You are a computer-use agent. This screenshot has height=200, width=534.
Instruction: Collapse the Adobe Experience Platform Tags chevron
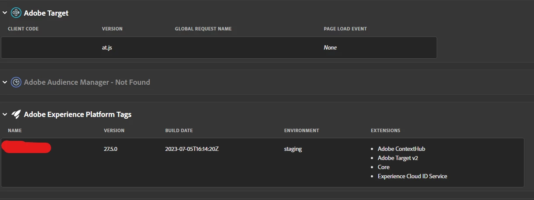click(5, 114)
